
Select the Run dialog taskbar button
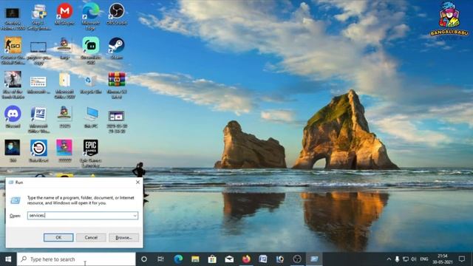point(314,259)
